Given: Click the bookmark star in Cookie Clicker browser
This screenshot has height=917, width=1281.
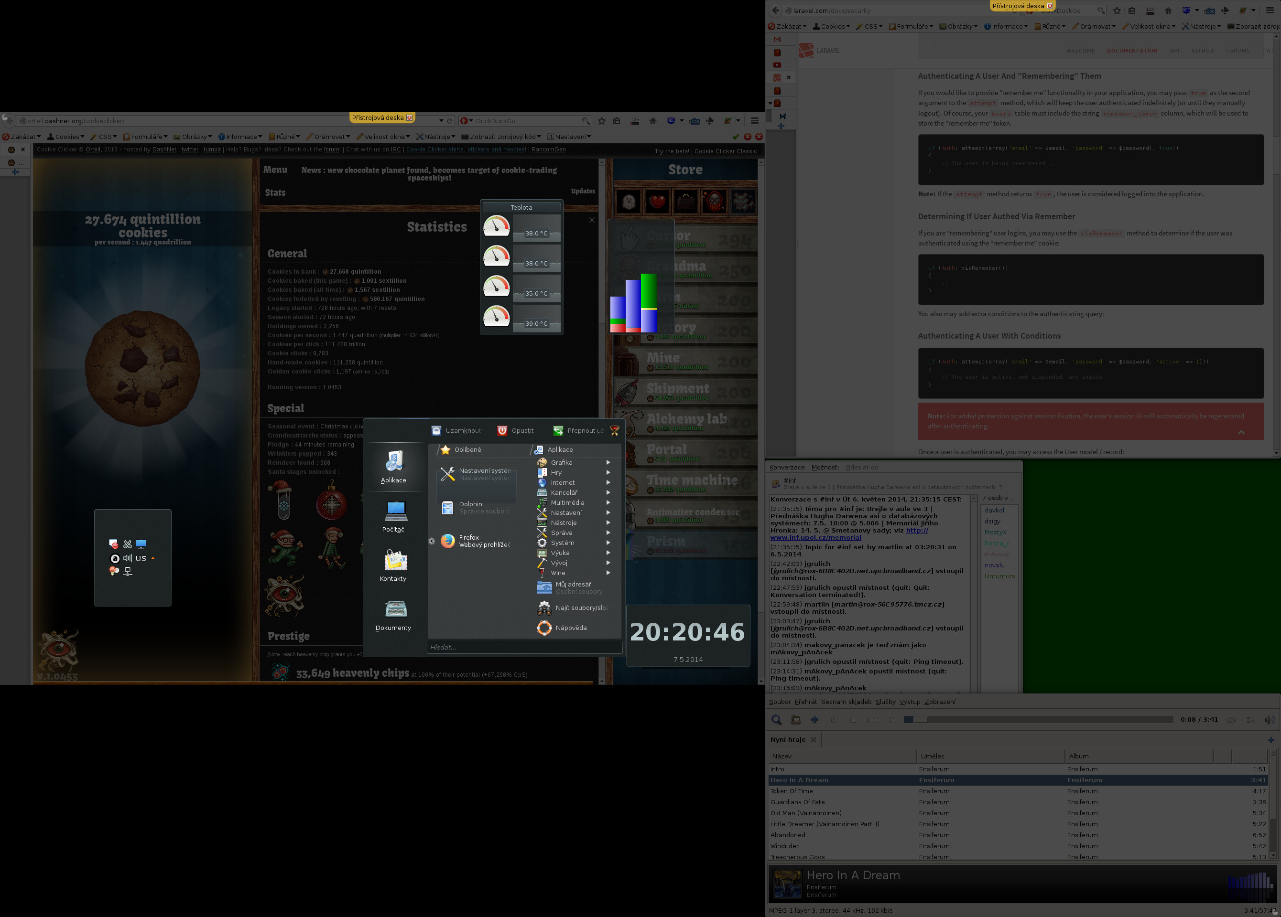Looking at the screenshot, I should [x=601, y=121].
